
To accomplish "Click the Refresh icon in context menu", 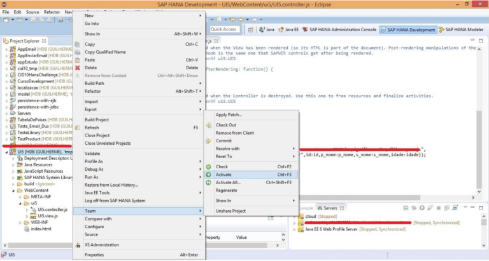I will tap(77, 128).
